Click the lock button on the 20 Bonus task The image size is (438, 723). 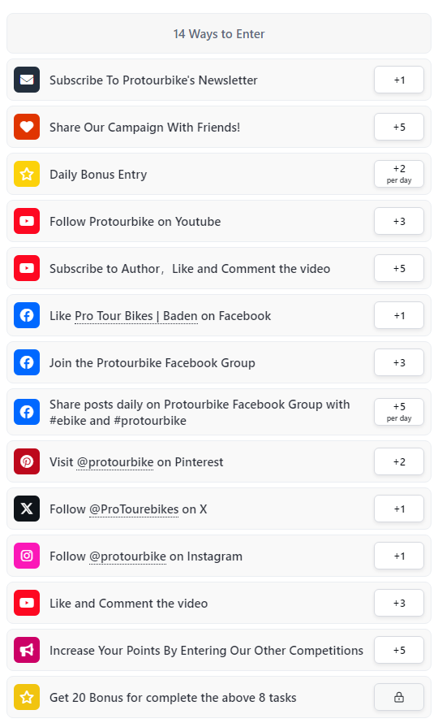[x=399, y=697]
